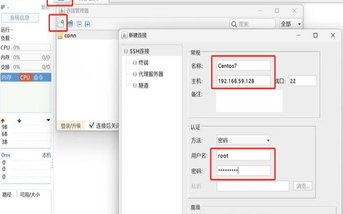The width and height of the screenshot is (343, 214).
Task: Toggle the 连接后关闭 checkbox
Action: [x=92, y=125]
